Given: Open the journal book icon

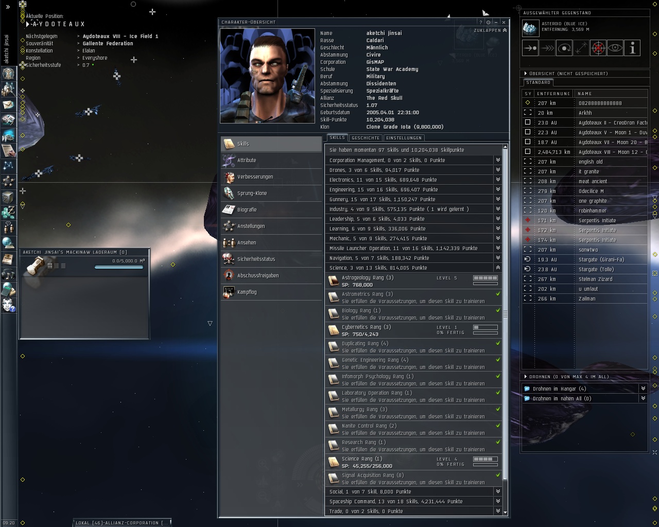Looking at the screenshot, I should 8,258.
